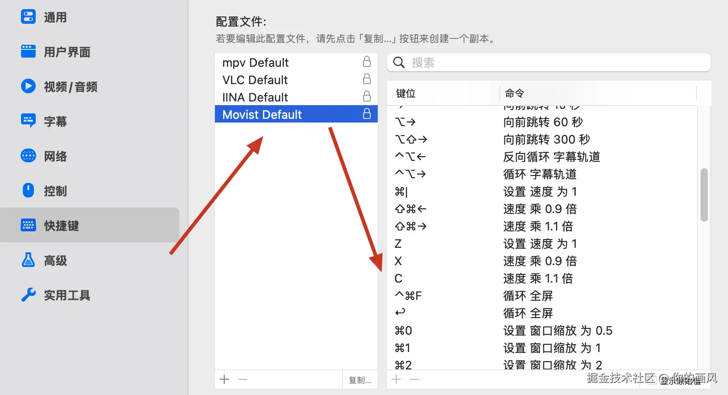Click the lock icon beside IINA Default

(367, 96)
